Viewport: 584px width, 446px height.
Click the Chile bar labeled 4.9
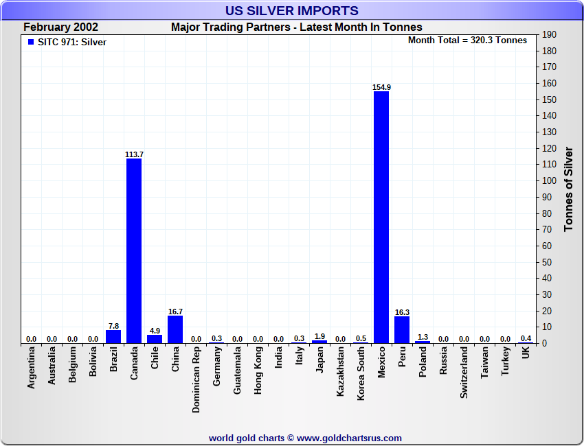point(155,339)
